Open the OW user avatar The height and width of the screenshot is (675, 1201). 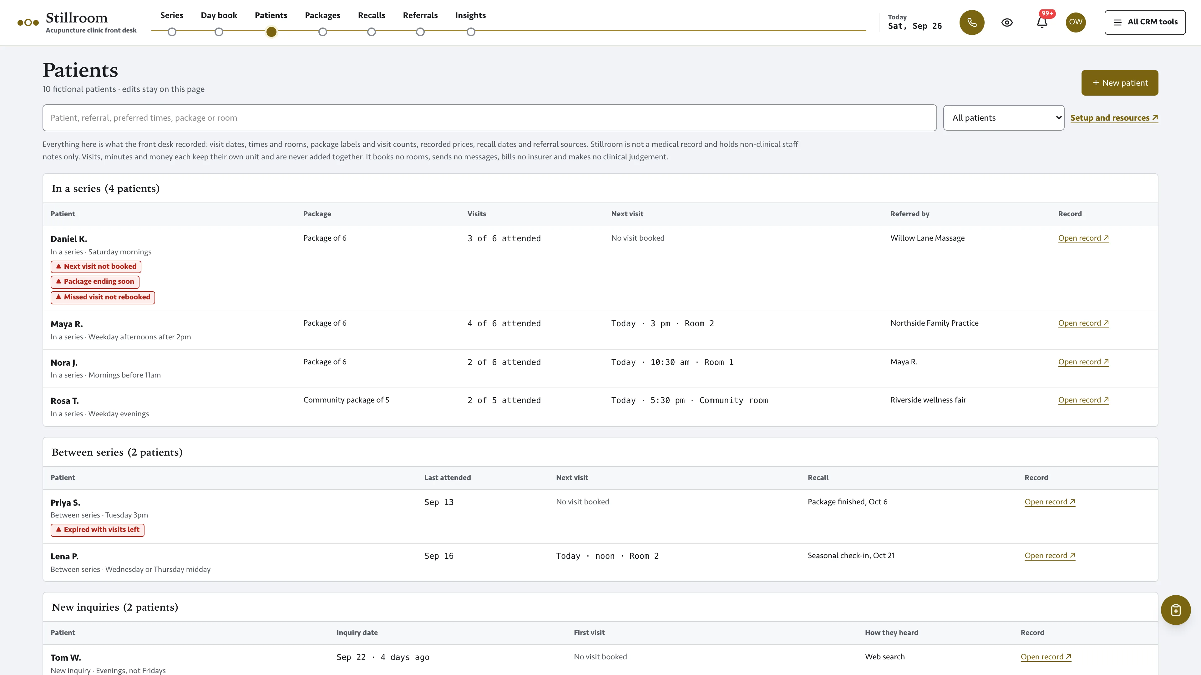coord(1076,22)
